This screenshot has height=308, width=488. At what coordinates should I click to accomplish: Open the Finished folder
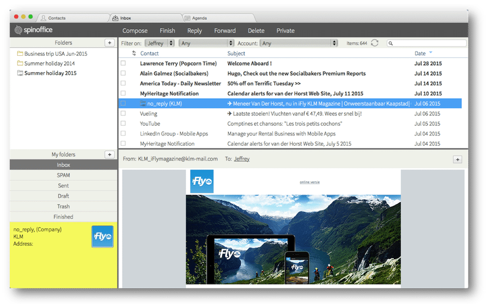click(63, 216)
